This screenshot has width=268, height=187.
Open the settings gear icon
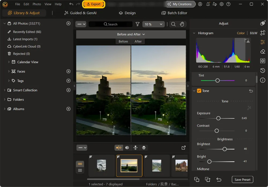click(222, 4)
